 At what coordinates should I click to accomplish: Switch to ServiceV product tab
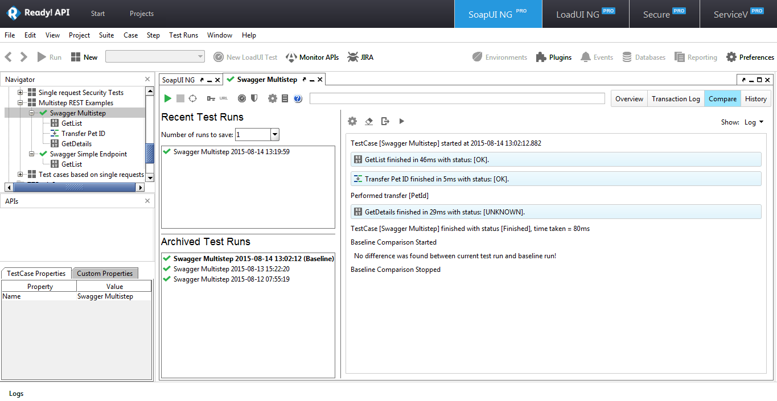tap(738, 14)
